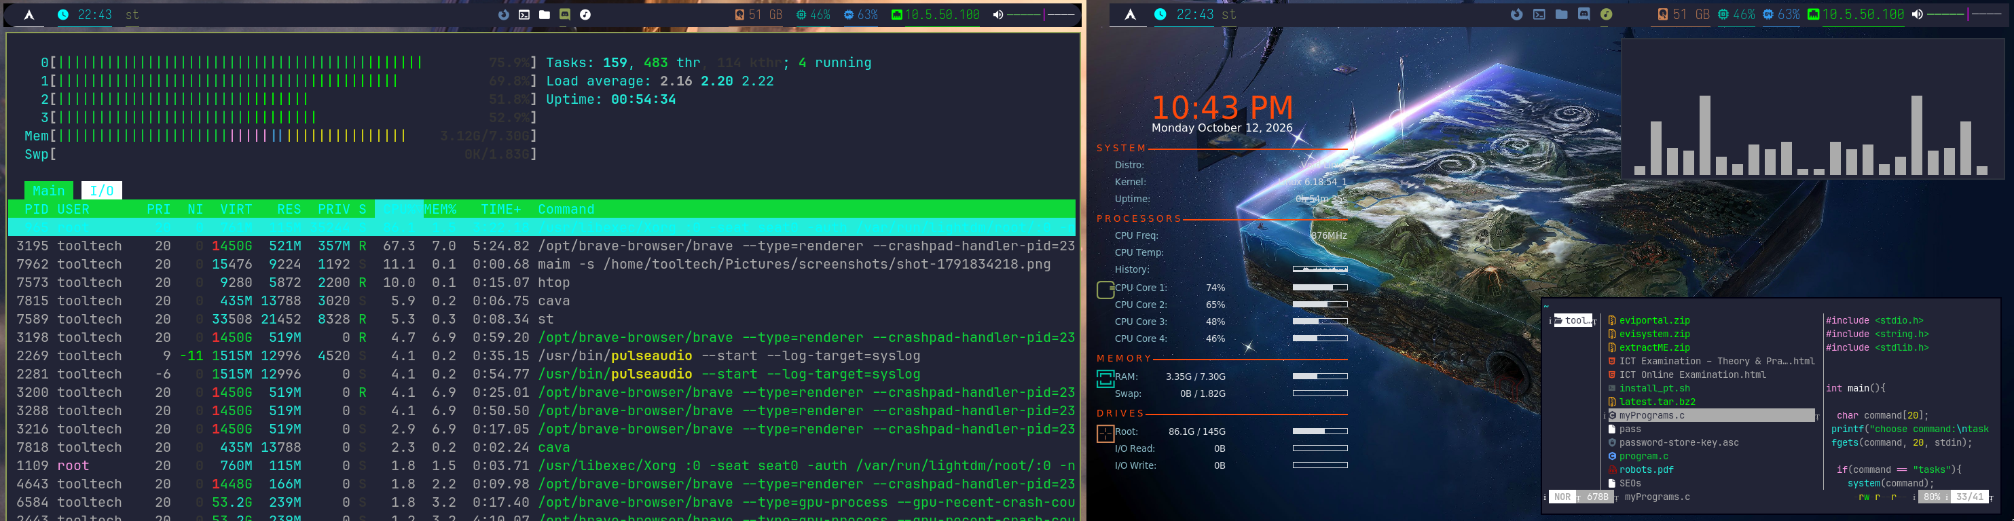Open Discord icon in left monitor bar
Image resolution: width=2014 pixels, height=521 pixels.
(564, 15)
